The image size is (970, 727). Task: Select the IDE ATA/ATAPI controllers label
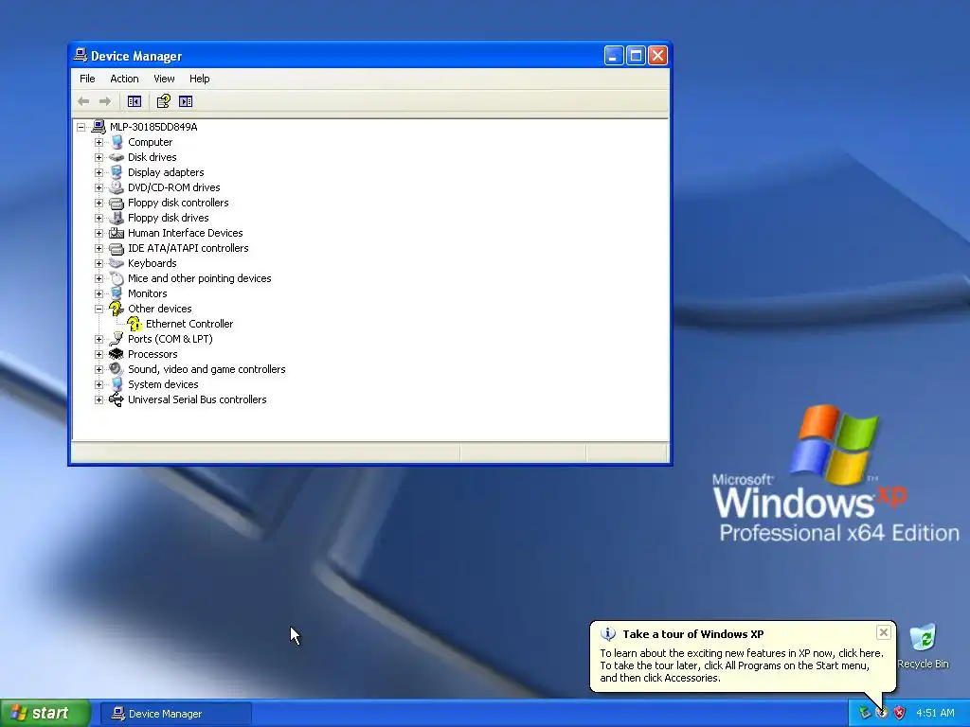(189, 248)
